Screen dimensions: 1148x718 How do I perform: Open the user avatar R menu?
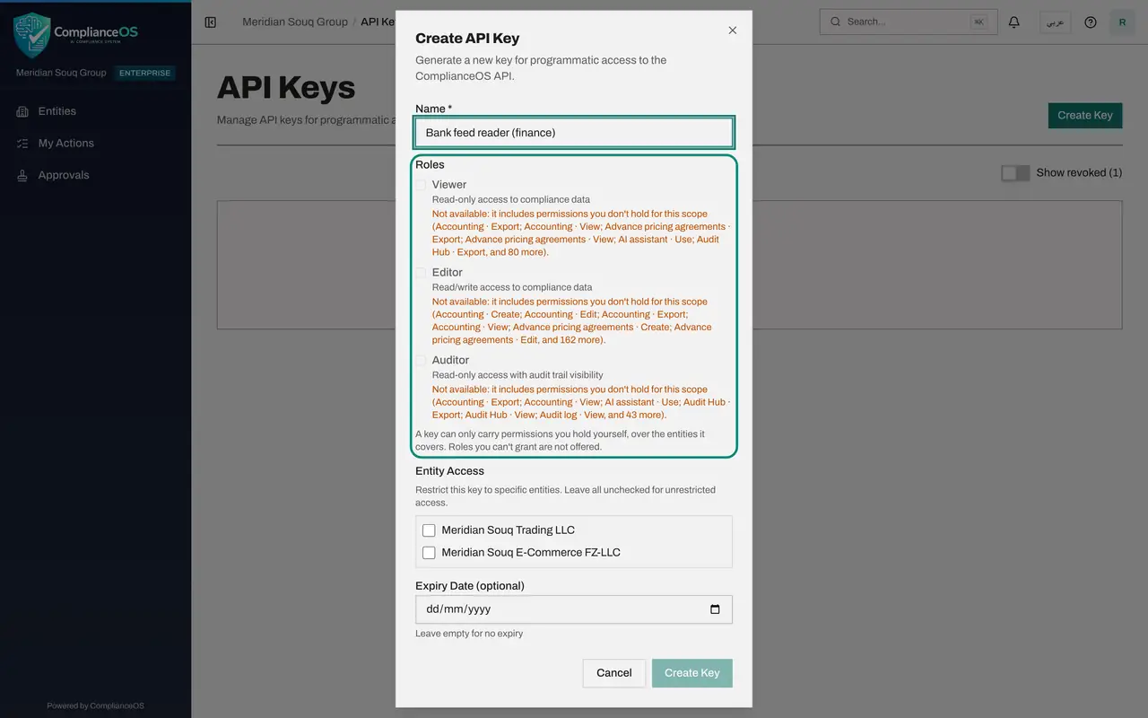click(x=1122, y=22)
